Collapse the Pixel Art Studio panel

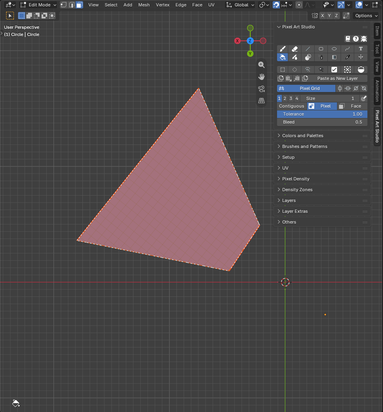click(x=322, y=27)
